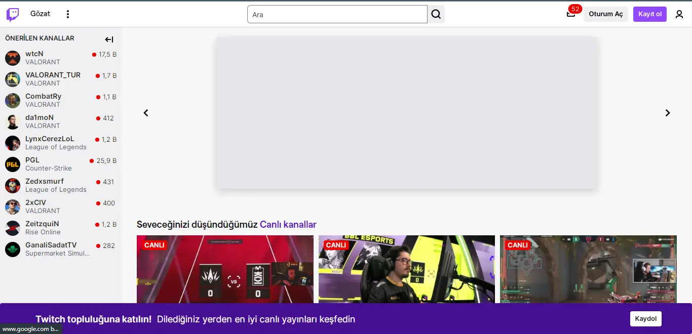The image size is (692, 334).
Task: Open CombatRy channel avatar
Action: (x=13, y=101)
